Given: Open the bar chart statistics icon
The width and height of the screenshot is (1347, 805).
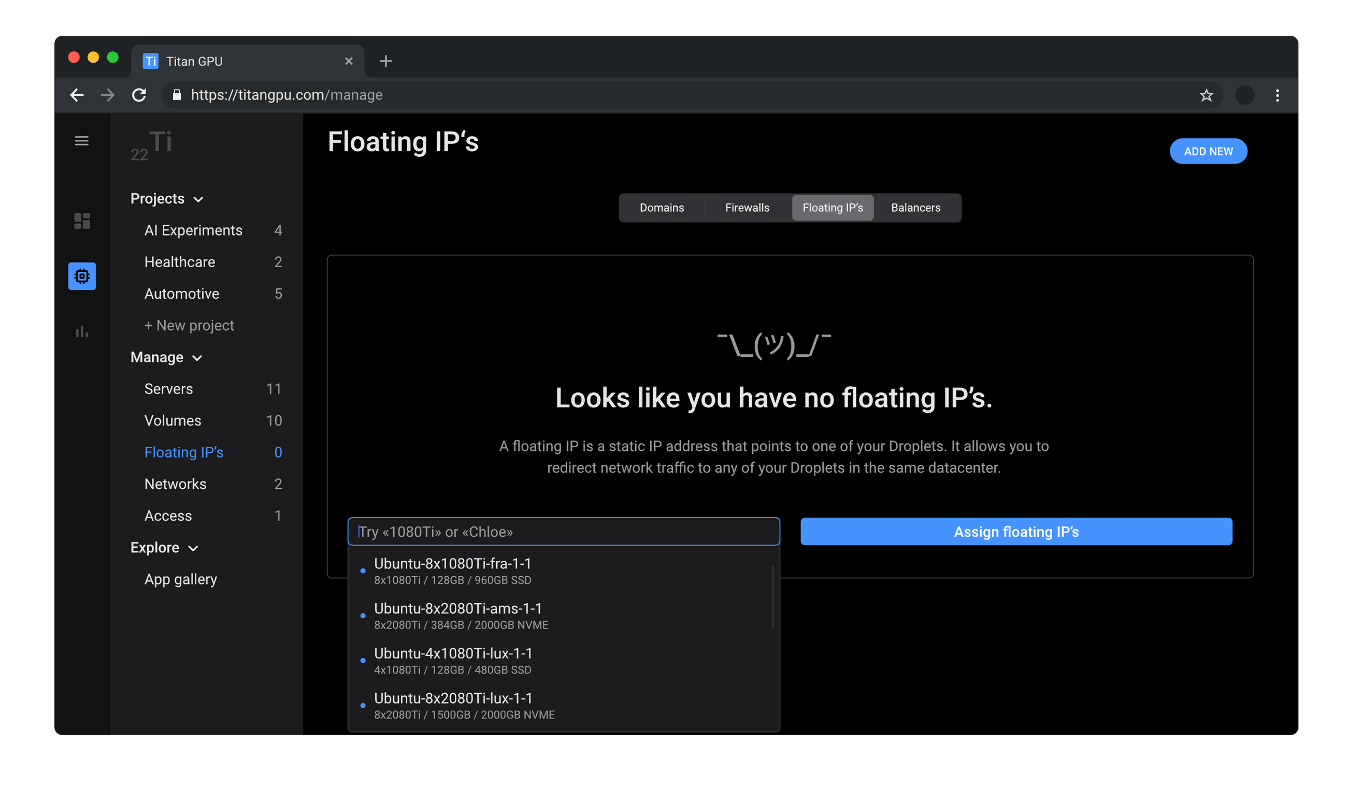Looking at the screenshot, I should tap(82, 331).
